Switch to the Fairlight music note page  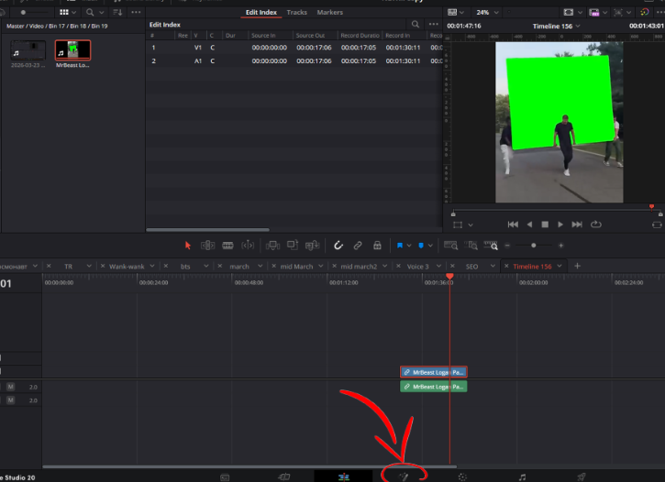click(x=523, y=477)
